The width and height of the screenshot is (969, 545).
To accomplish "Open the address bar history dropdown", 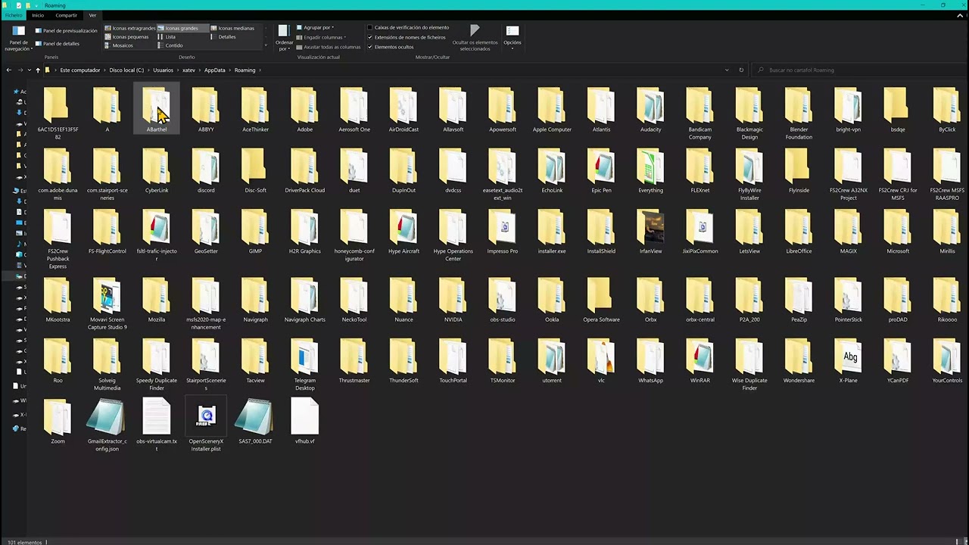I will click(727, 70).
